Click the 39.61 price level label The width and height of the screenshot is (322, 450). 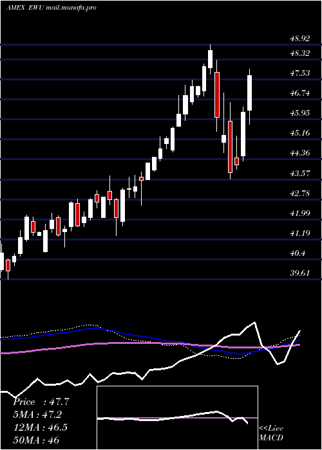pyautogui.click(x=299, y=273)
